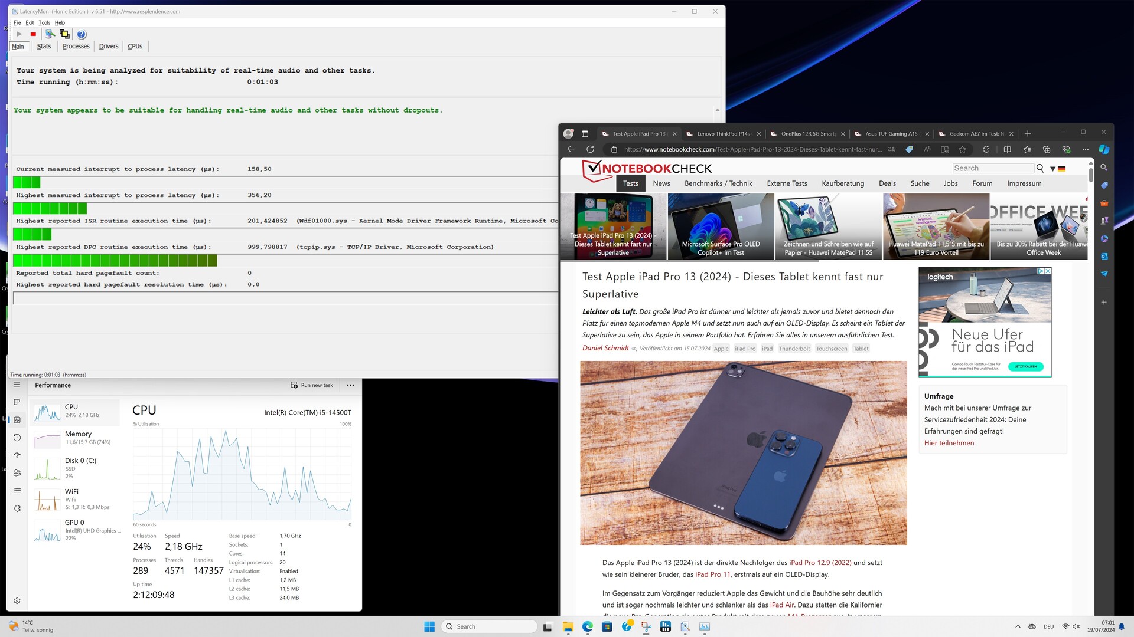Toggle Task Manager hamburger navigation menu
This screenshot has height=637, width=1134.
click(x=17, y=385)
